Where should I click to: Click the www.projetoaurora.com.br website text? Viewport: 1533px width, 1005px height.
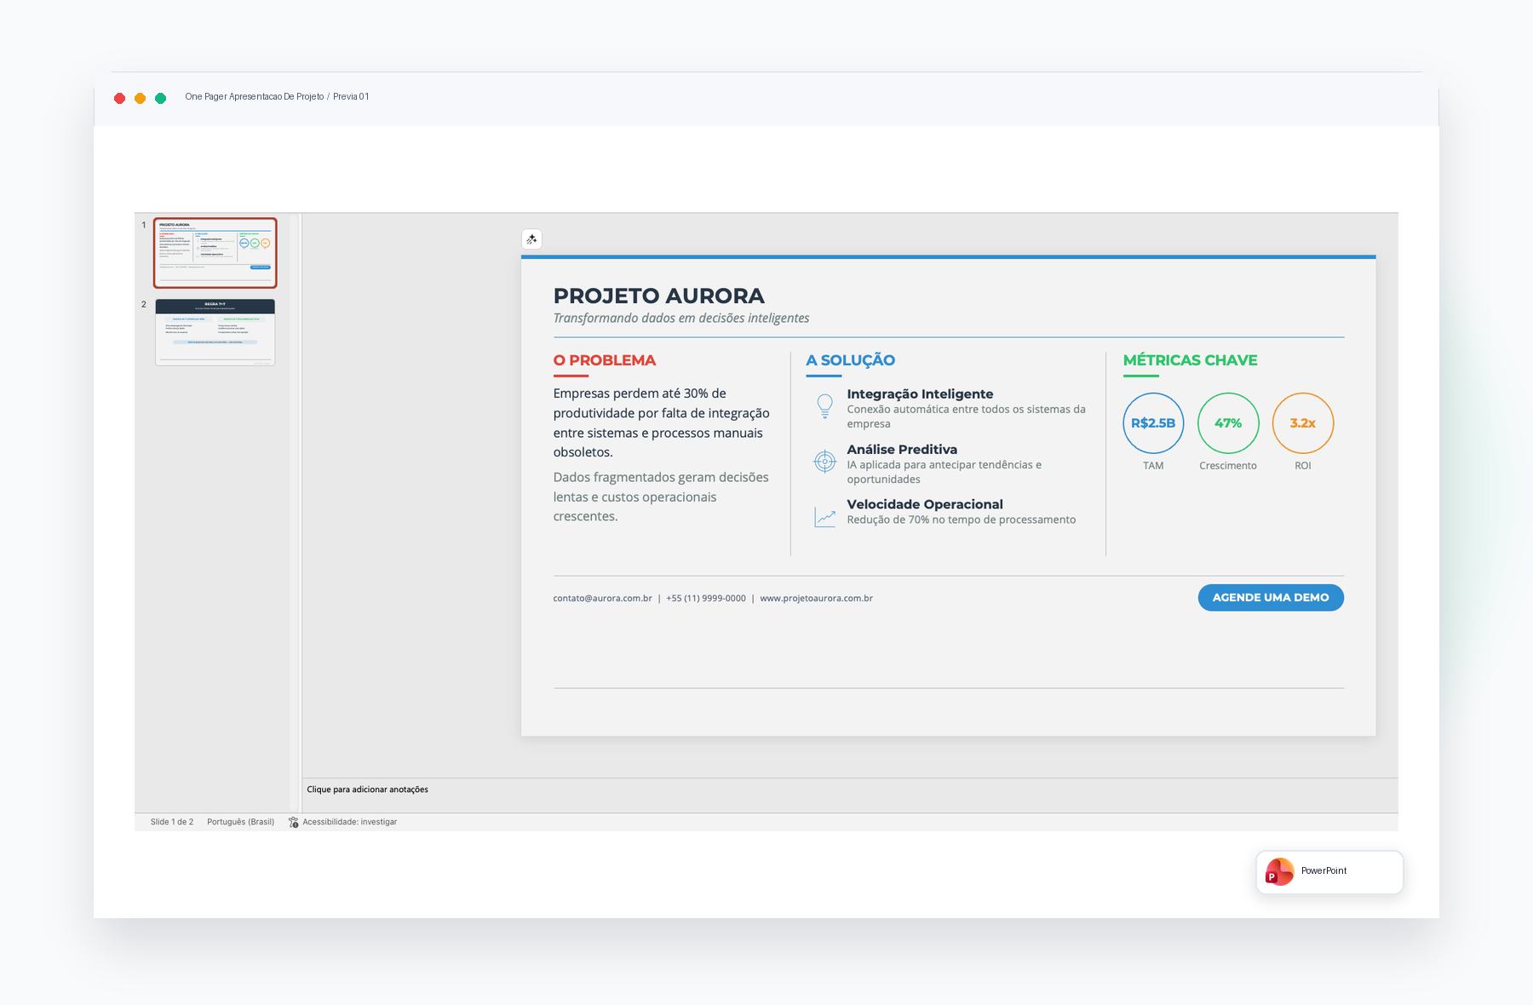tap(816, 598)
